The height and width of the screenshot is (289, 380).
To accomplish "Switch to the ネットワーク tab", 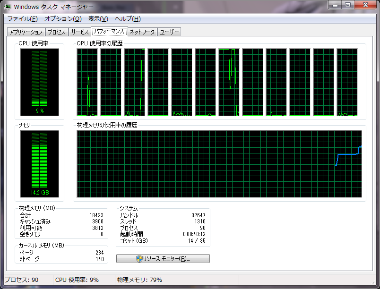I will [x=142, y=32].
